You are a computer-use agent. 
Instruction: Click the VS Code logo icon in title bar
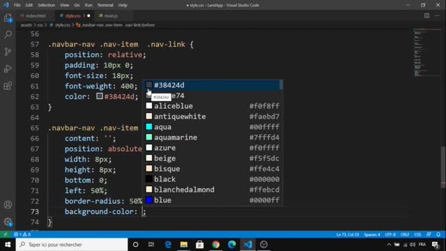(x=6, y=5)
